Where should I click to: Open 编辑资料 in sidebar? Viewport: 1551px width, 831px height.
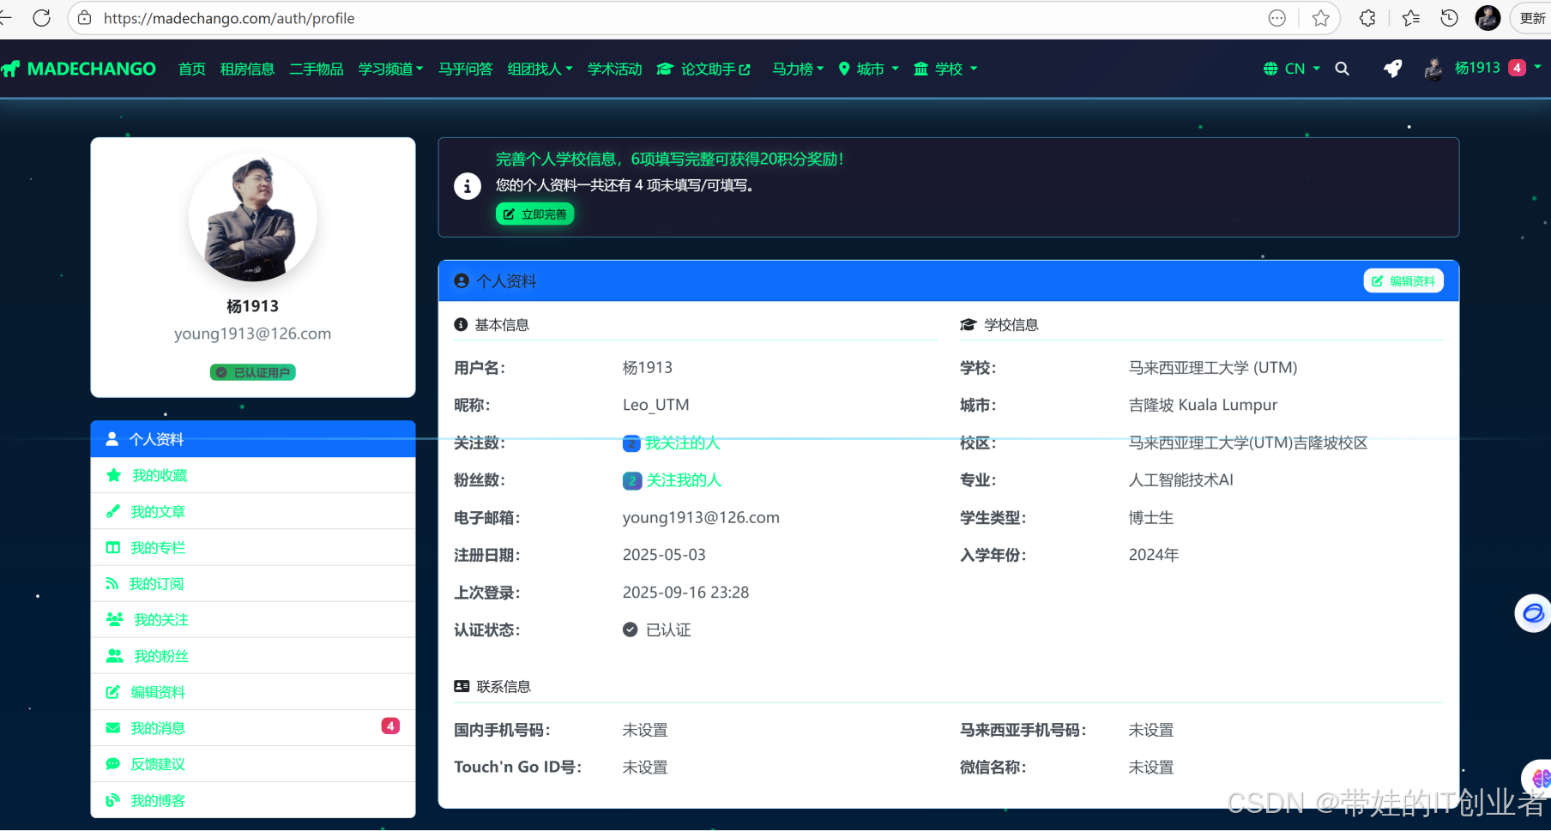tap(253, 691)
